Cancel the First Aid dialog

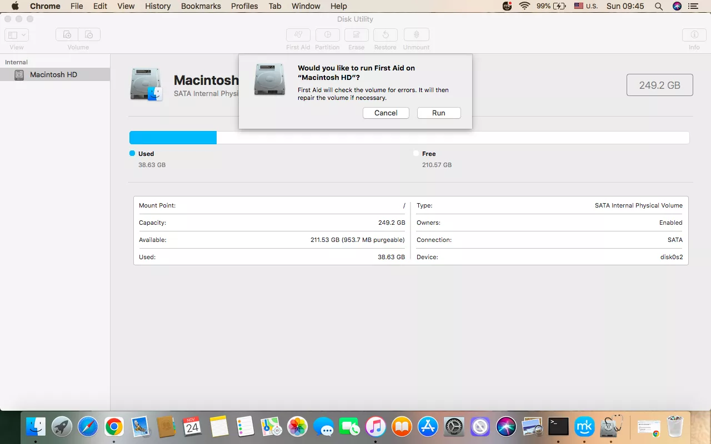[x=385, y=113]
